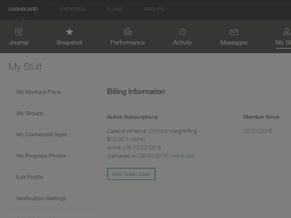Viewport: 291px width, 218px height.
Task: Select the Groups tab
Action: pyautogui.click(x=154, y=9)
